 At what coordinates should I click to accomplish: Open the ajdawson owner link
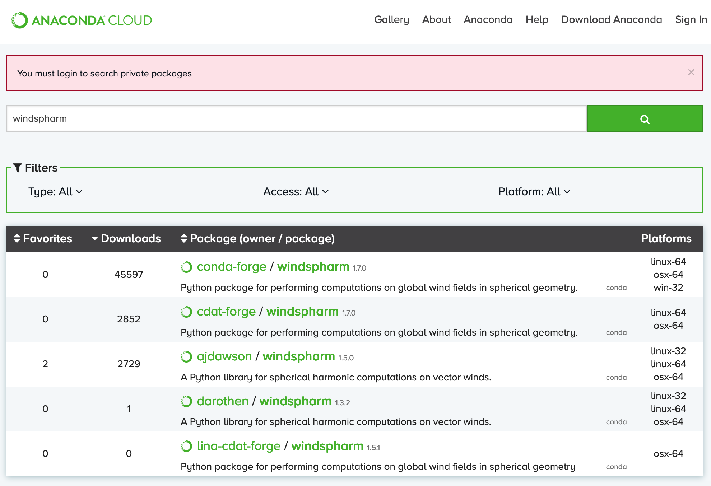click(x=224, y=356)
